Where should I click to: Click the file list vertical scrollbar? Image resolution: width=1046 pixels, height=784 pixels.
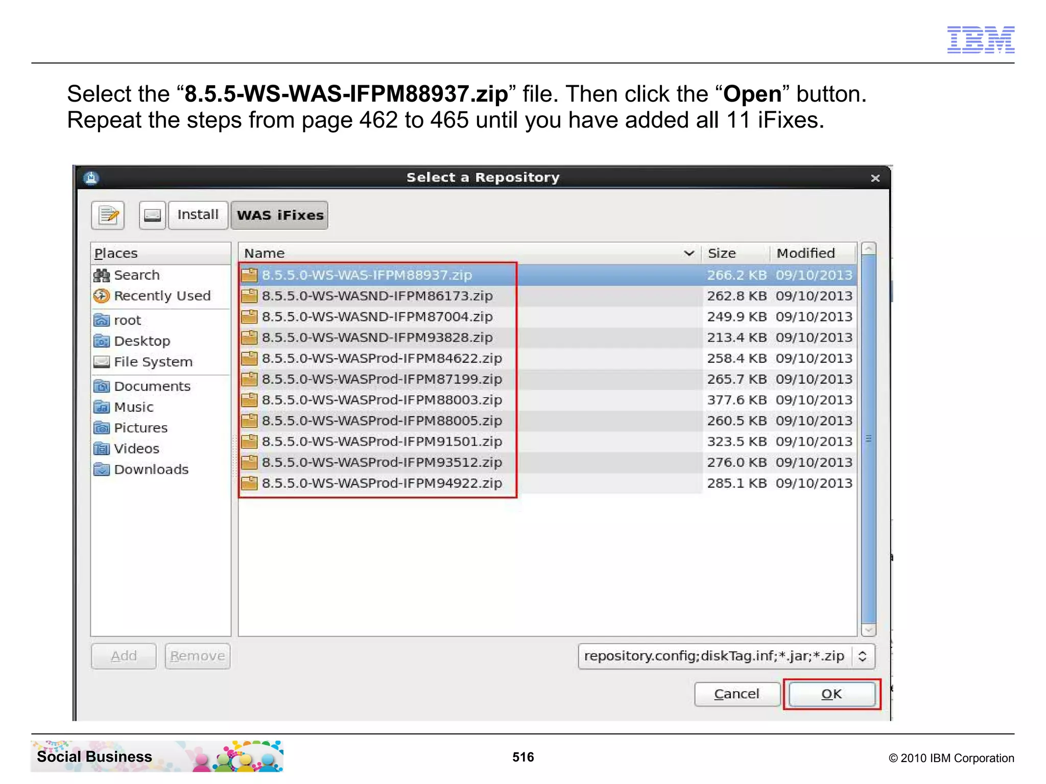pos(868,439)
